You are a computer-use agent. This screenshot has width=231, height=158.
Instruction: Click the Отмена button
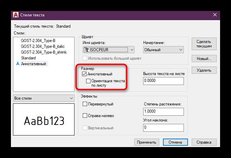click(x=175, y=142)
